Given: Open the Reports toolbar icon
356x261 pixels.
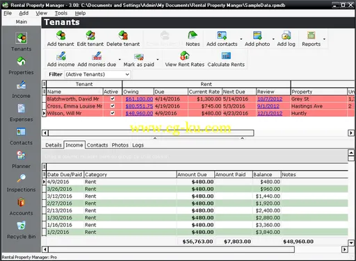Looking at the screenshot, I should (x=311, y=39).
